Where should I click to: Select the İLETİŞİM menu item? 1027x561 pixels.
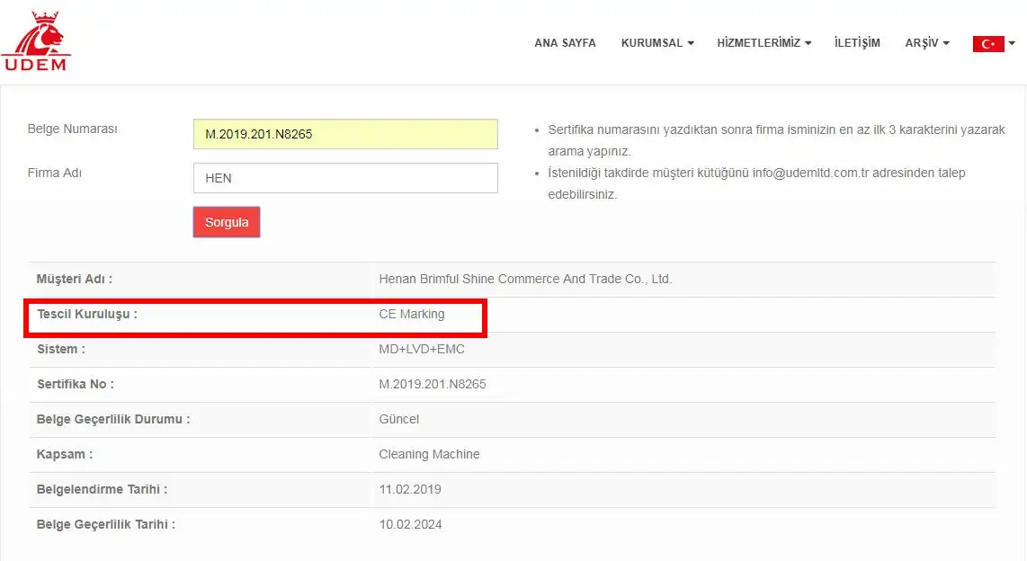tap(857, 43)
